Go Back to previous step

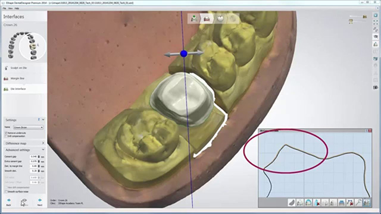[x=8, y=202]
